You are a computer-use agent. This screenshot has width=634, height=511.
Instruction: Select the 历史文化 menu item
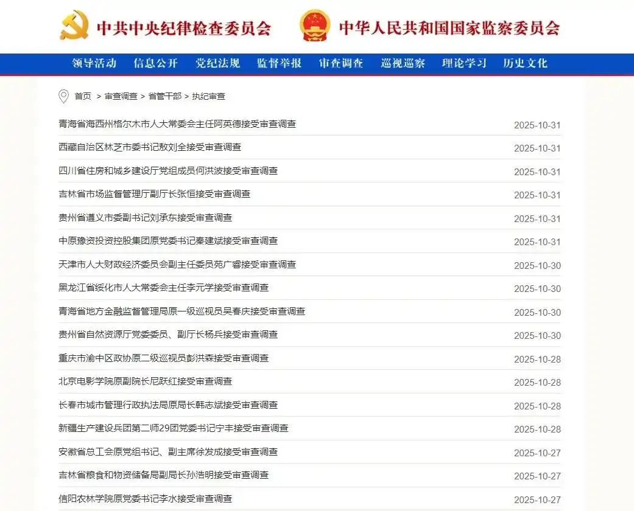525,63
